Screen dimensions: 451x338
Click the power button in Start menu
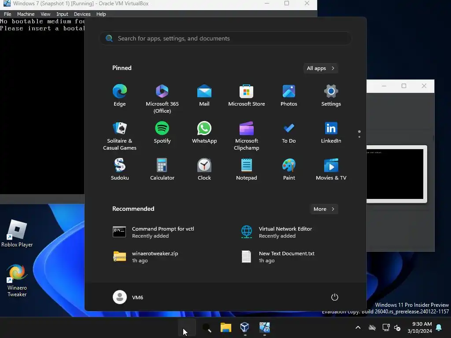(335, 297)
